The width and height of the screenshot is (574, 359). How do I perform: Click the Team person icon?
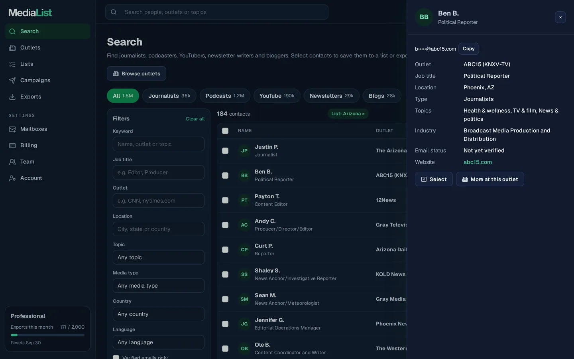point(12,162)
